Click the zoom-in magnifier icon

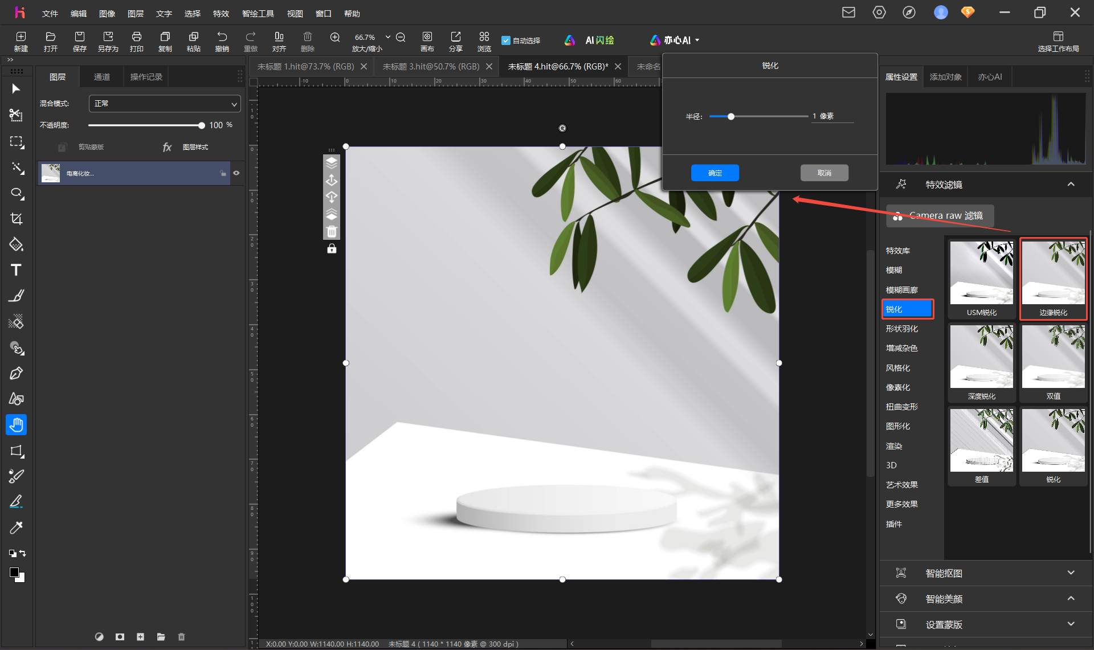[x=335, y=37]
